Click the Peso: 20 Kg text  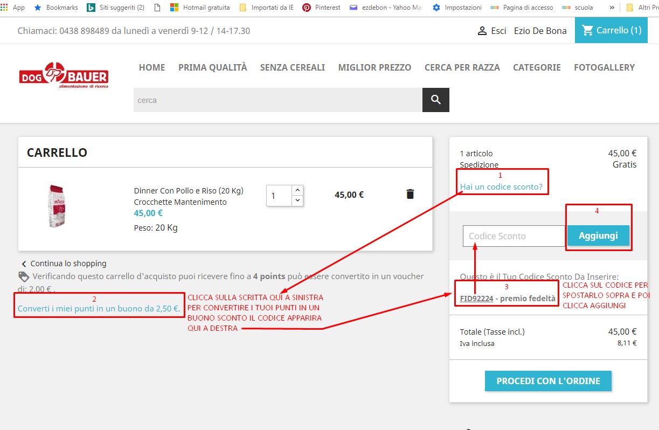156,227
